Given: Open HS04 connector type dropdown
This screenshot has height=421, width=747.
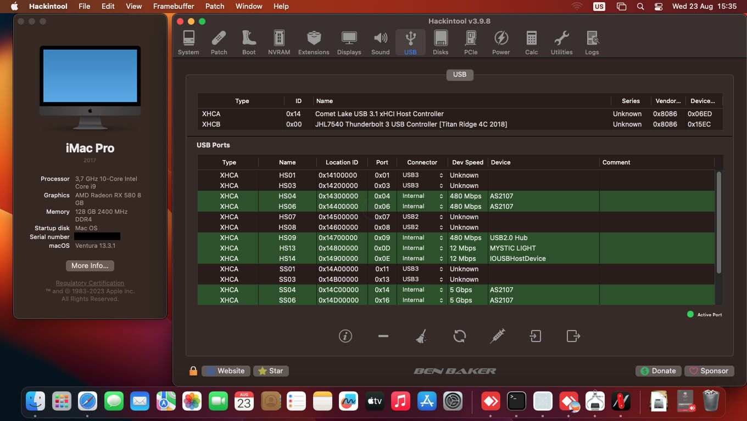Looking at the screenshot, I should [x=422, y=196].
